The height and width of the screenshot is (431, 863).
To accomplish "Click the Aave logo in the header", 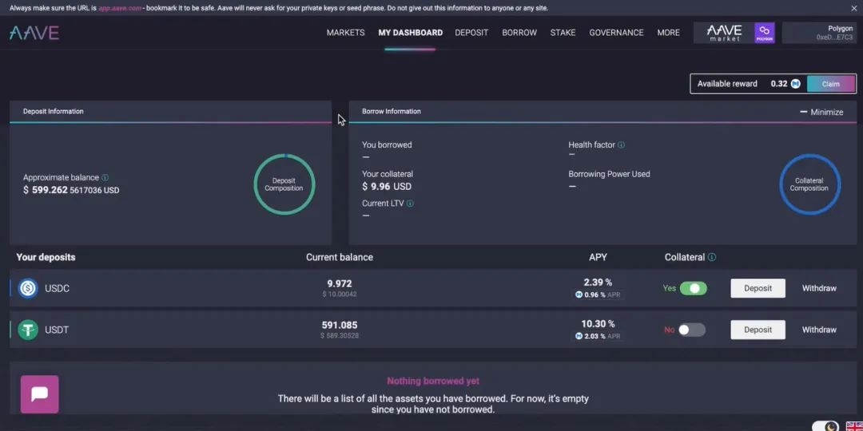I will (x=34, y=33).
